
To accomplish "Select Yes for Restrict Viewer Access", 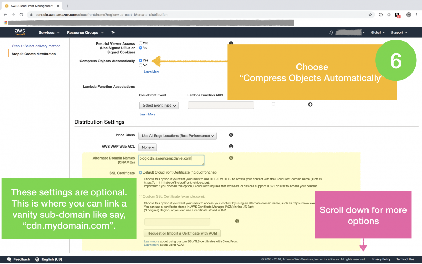I will (x=141, y=43).
